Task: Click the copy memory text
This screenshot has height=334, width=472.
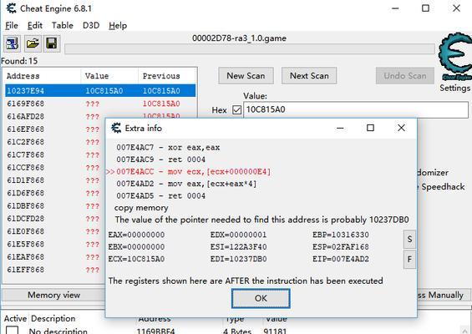Action: 141,208
